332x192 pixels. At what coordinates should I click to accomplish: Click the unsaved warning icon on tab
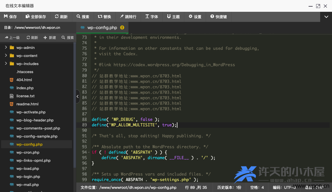(122, 28)
